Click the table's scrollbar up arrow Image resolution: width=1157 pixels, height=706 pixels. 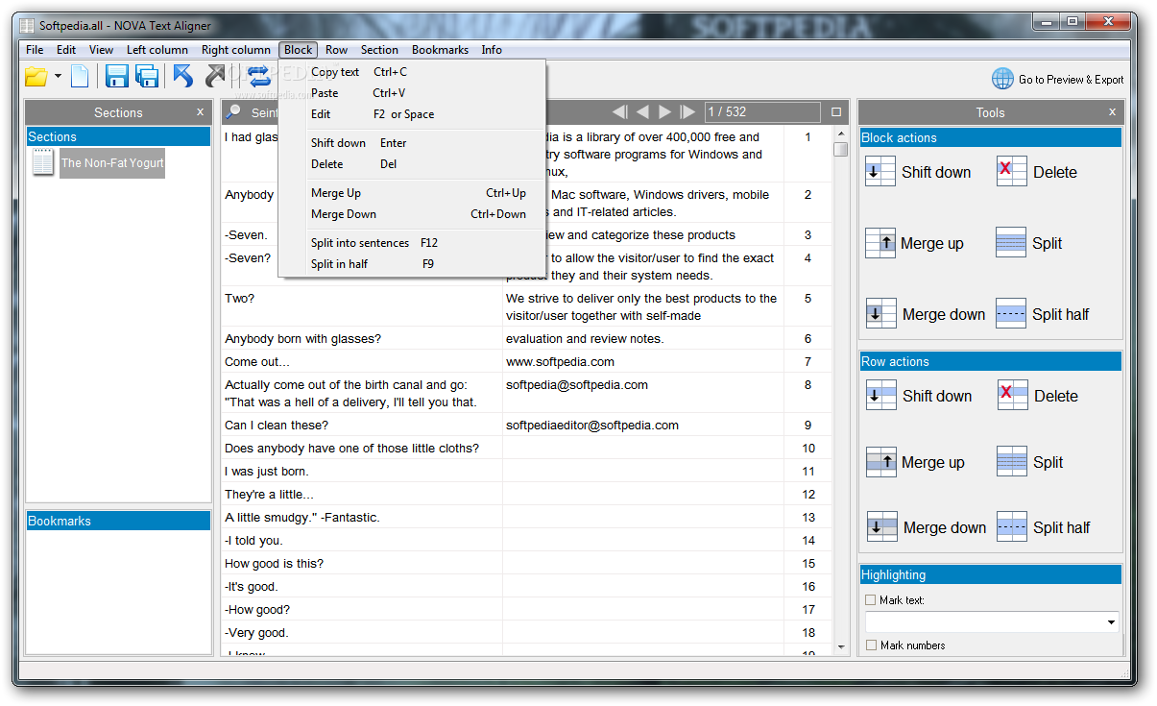pos(841,134)
